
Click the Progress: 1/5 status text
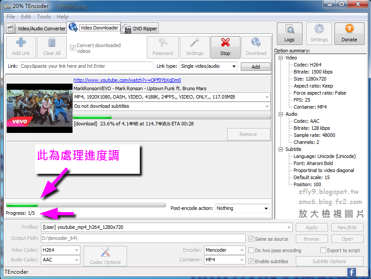[20, 213]
